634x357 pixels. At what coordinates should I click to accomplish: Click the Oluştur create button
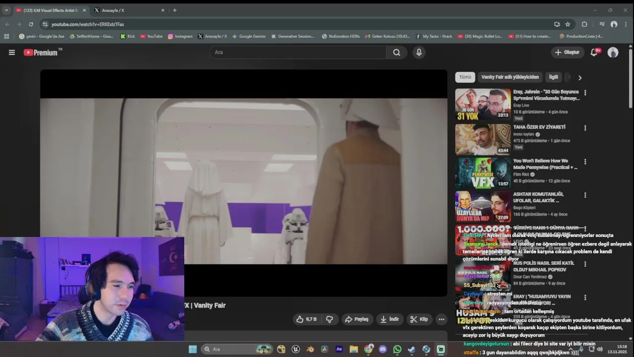click(567, 52)
